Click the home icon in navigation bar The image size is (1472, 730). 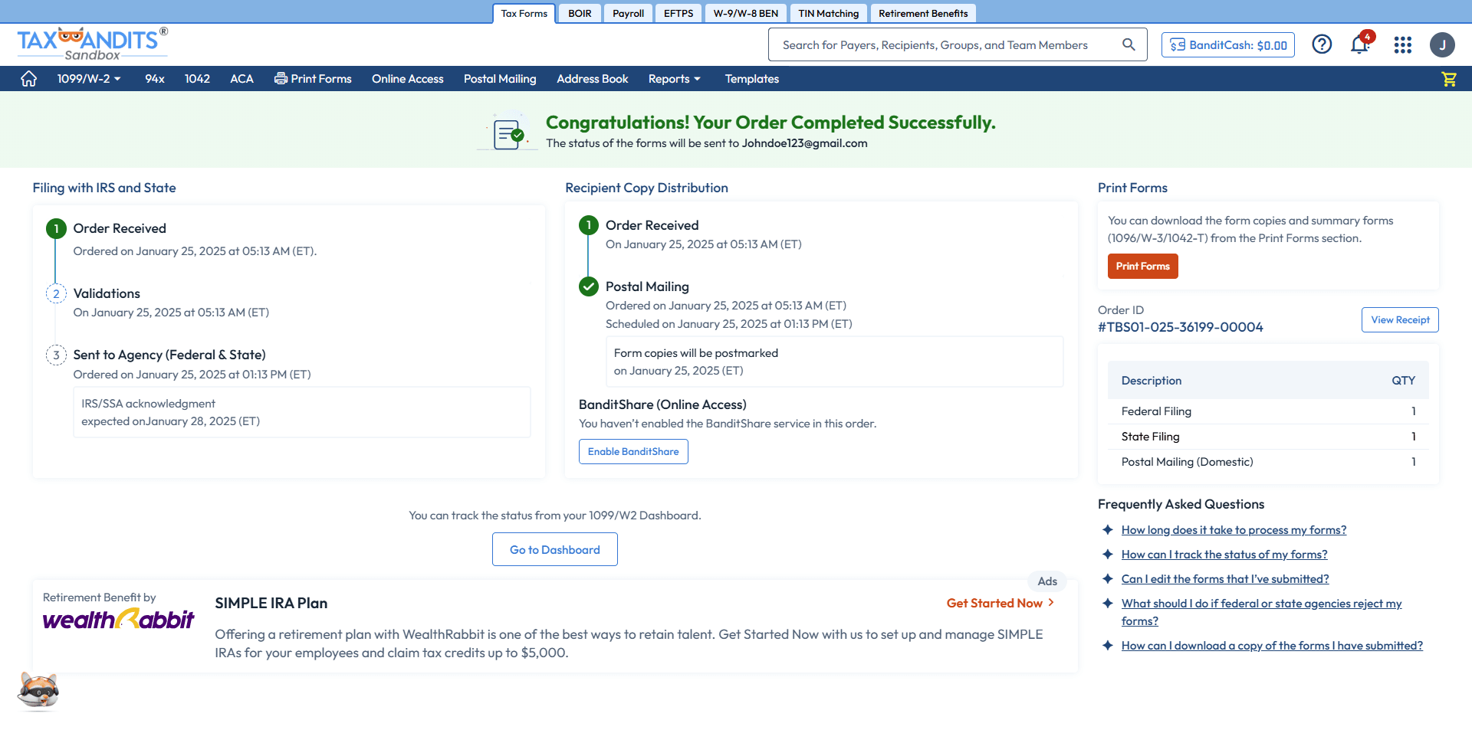[x=29, y=79]
